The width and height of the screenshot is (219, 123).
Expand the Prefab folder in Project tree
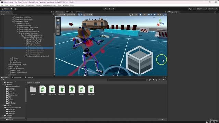3,105
